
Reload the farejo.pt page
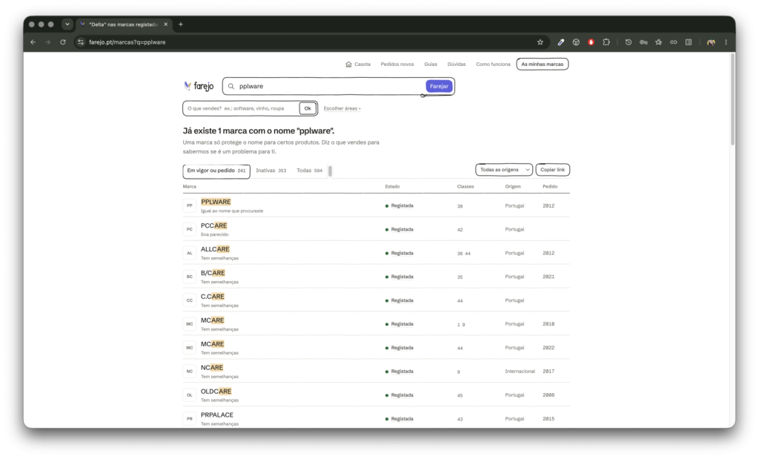click(63, 42)
